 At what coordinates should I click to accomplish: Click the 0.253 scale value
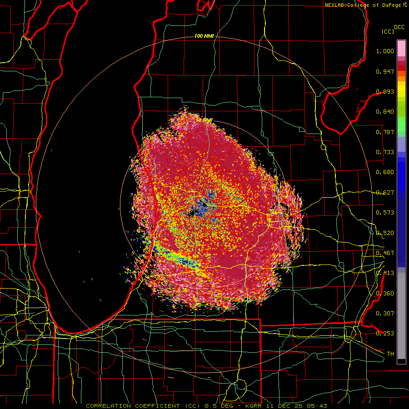(385, 334)
